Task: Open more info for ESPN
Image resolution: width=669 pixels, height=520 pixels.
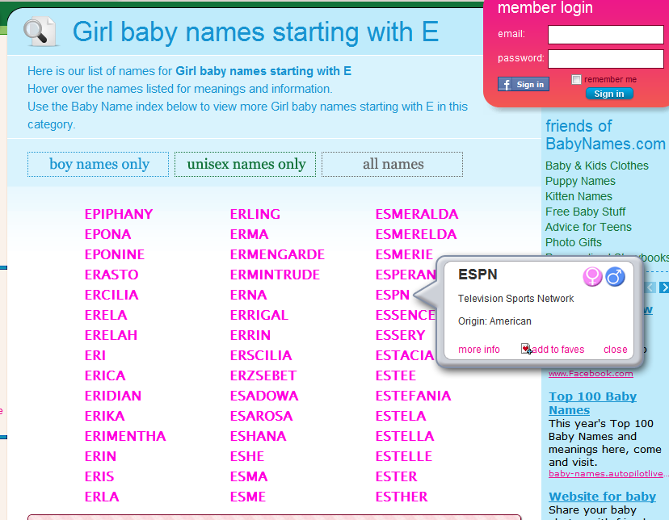Action: (x=478, y=350)
